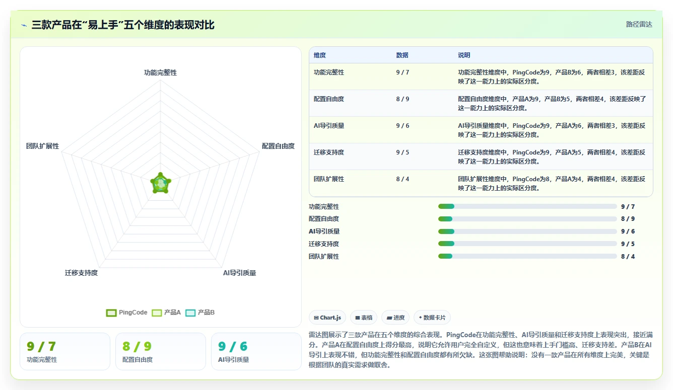Click the chart title text
The width and height of the screenshot is (673, 390).
tap(123, 25)
